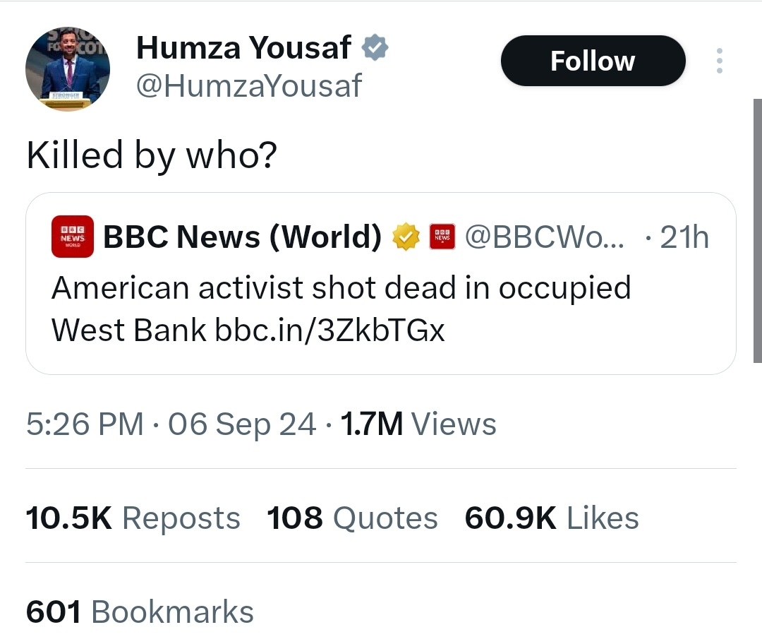Open the @BBCWo... handle in quoted tweet
The width and height of the screenshot is (762, 644).
[x=545, y=237]
